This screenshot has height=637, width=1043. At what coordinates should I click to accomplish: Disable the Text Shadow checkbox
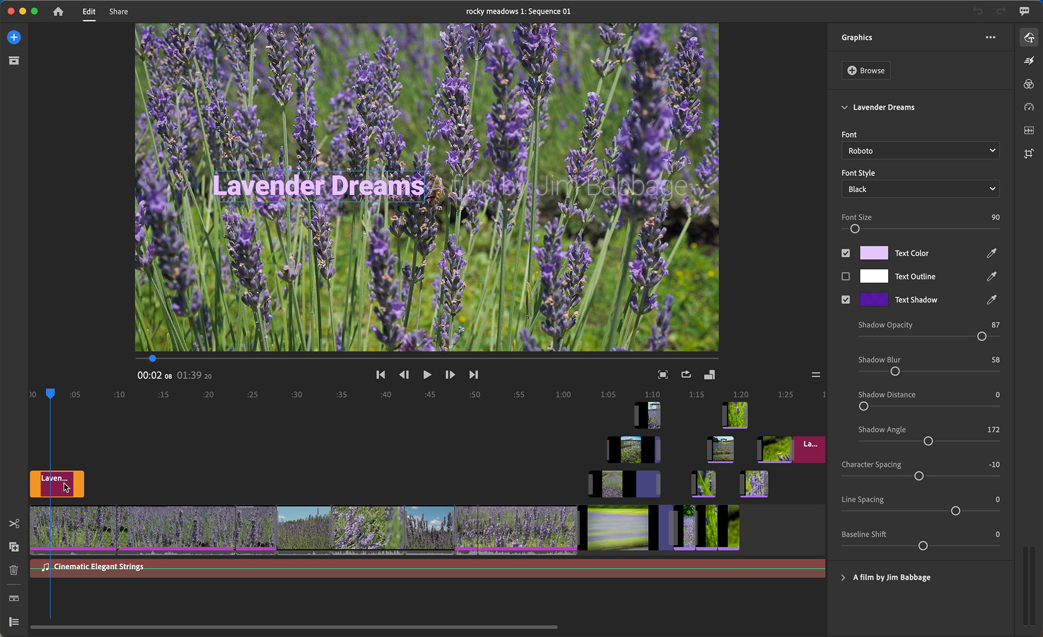(846, 300)
